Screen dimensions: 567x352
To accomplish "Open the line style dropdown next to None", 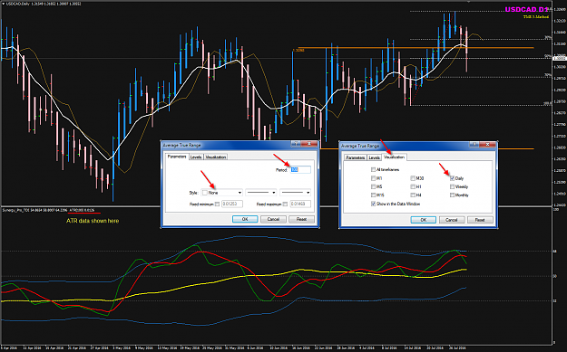I will [260, 193].
